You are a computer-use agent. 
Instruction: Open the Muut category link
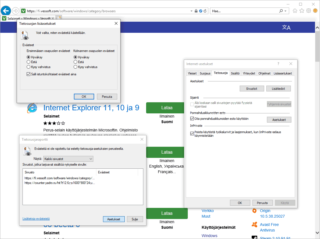tap(206, 216)
